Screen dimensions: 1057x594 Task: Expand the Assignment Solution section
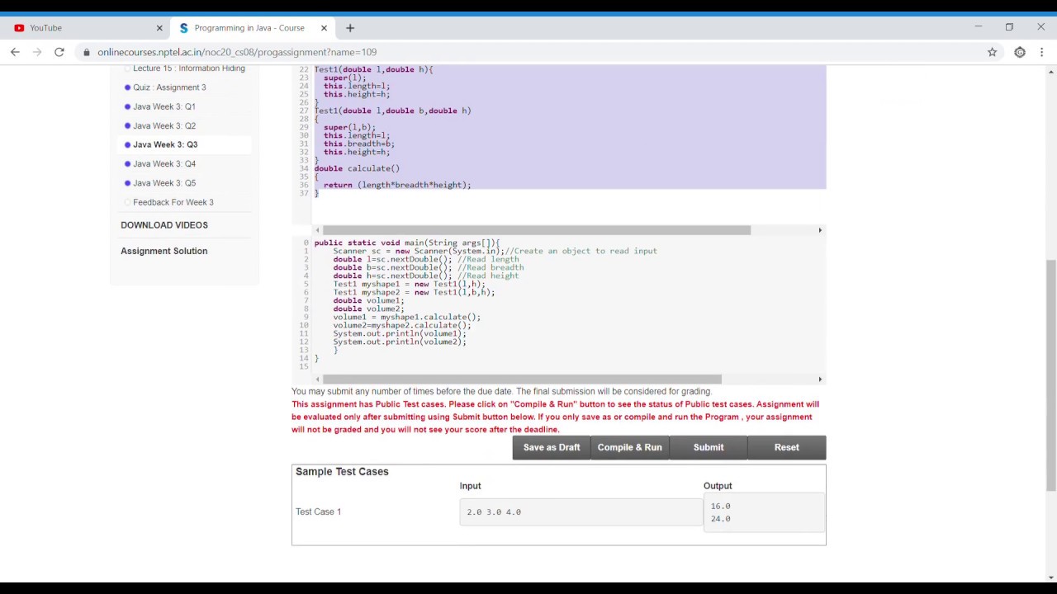[x=164, y=251]
